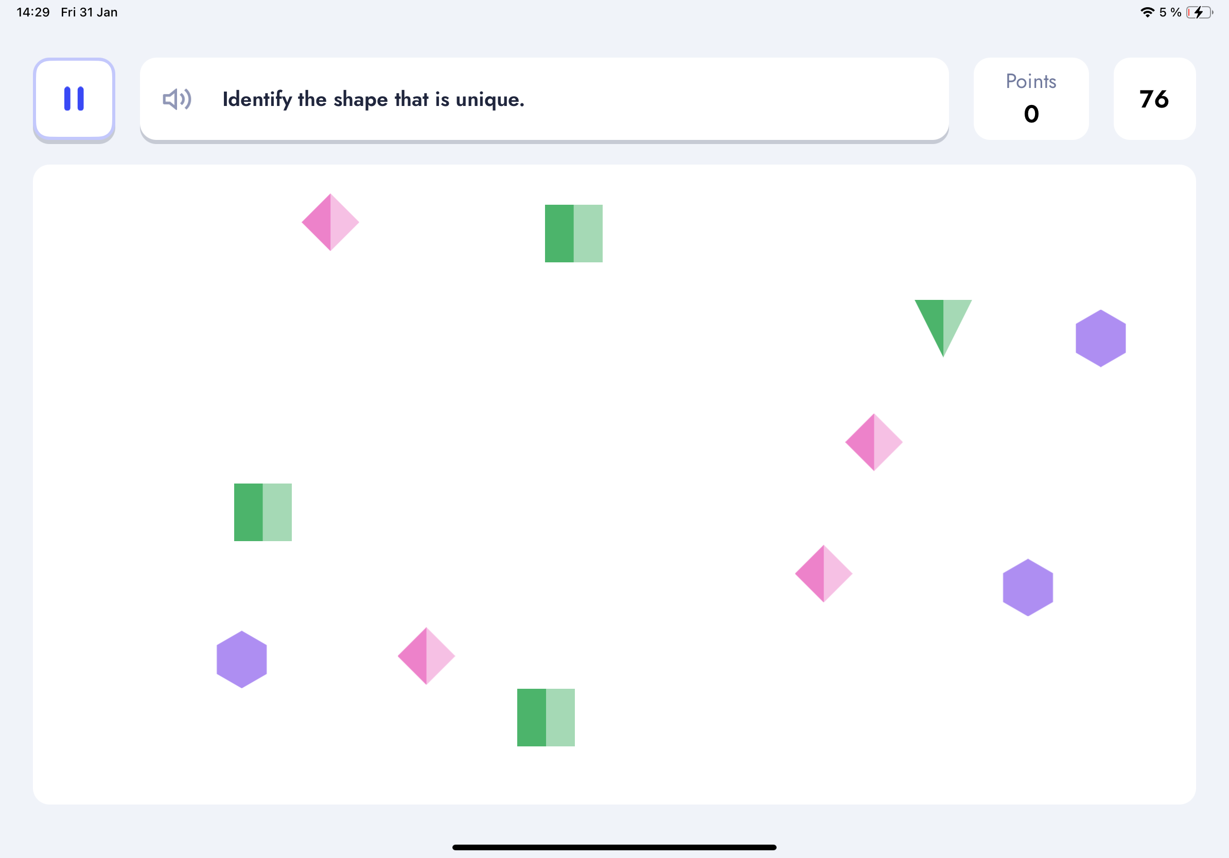
Task: Select the green square at the bottom
Action: point(546,718)
